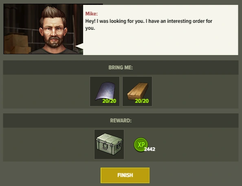Click the yellow FINISH button
The width and height of the screenshot is (242, 186).
(125, 175)
